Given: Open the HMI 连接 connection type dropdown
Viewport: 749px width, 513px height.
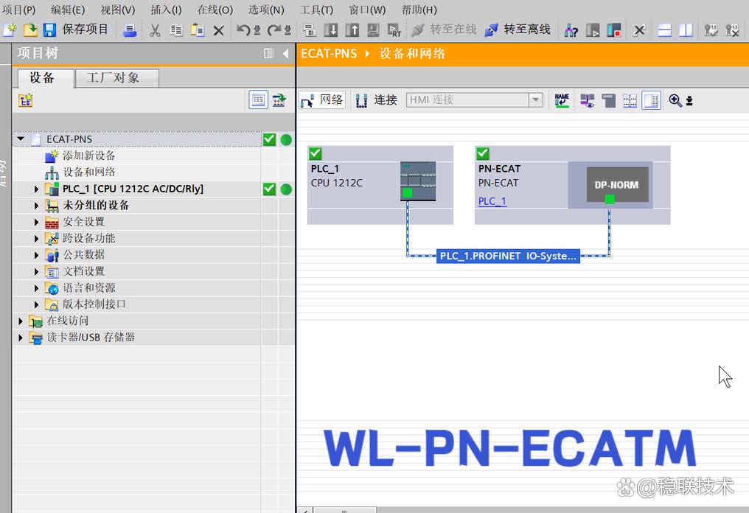Looking at the screenshot, I should 535,100.
